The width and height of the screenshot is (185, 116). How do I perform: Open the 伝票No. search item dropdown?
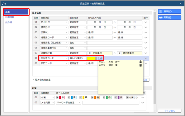54,33
